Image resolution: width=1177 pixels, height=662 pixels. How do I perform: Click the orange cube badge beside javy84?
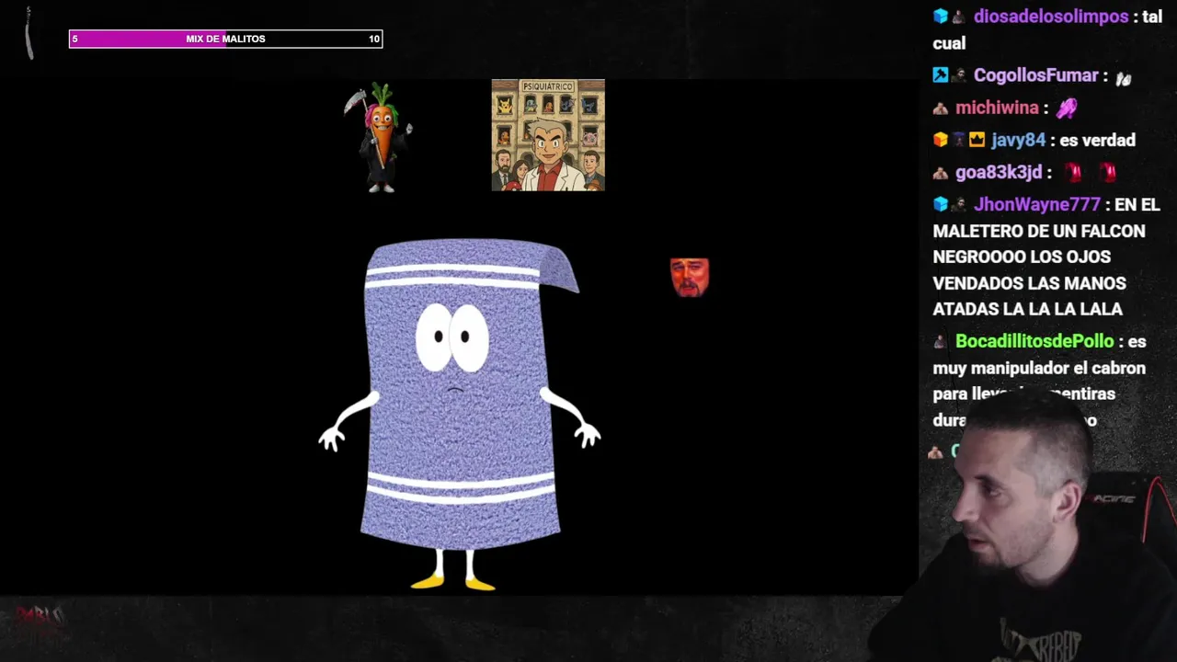click(940, 140)
